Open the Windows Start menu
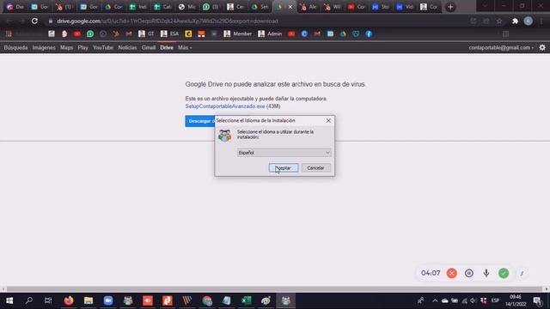The image size is (550, 309). [x=9, y=300]
